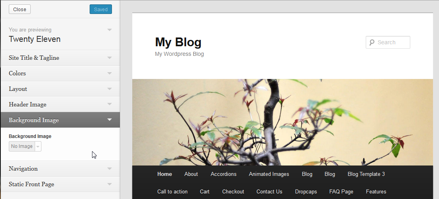Expand the Header Image section title
439x199 pixels.
27,104
